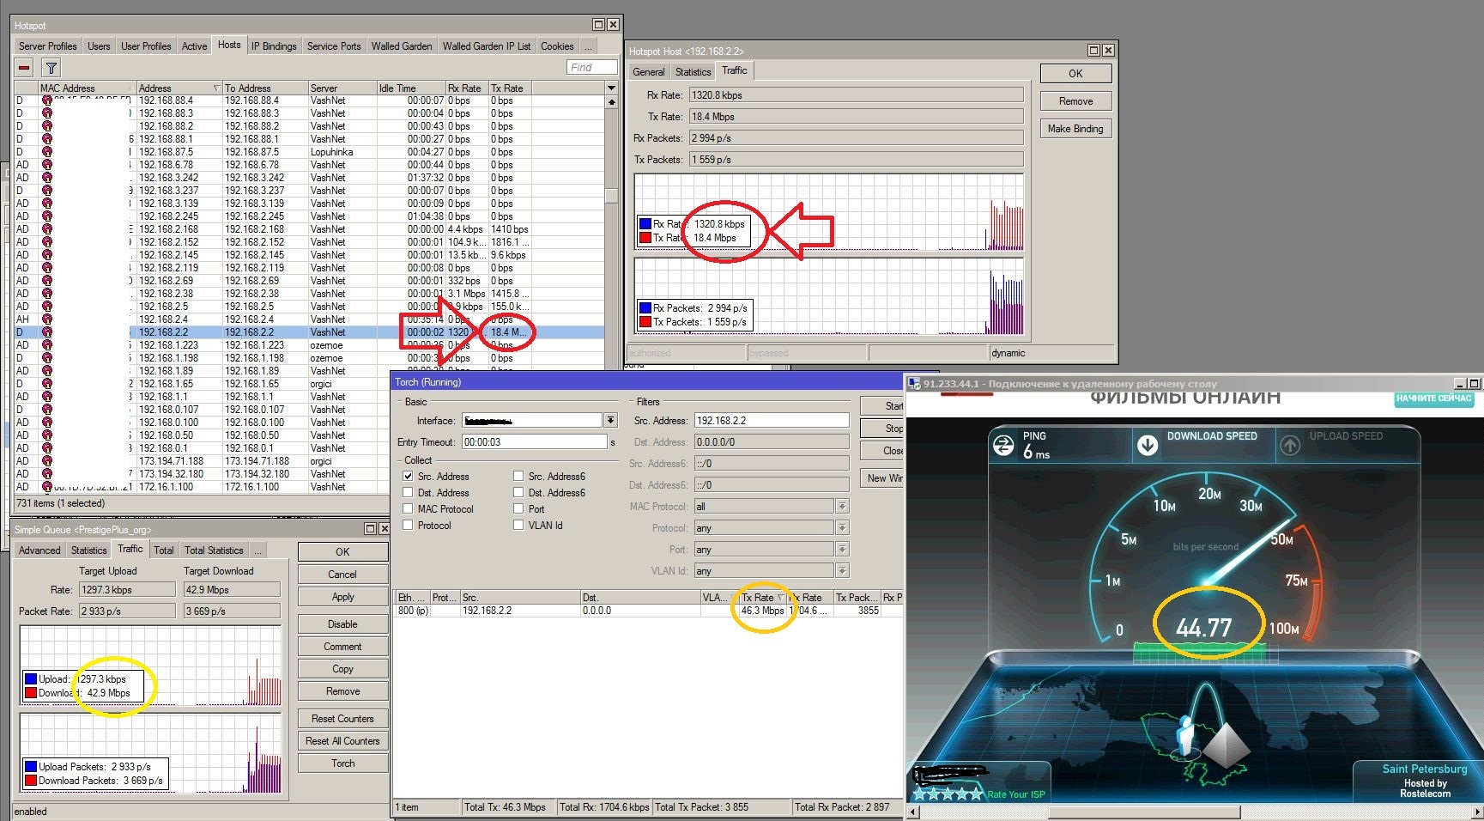The image size is (1484, 821).
Task: Click the right scroll arrow in the remote desktop window
Action: tap(1478, 812)
